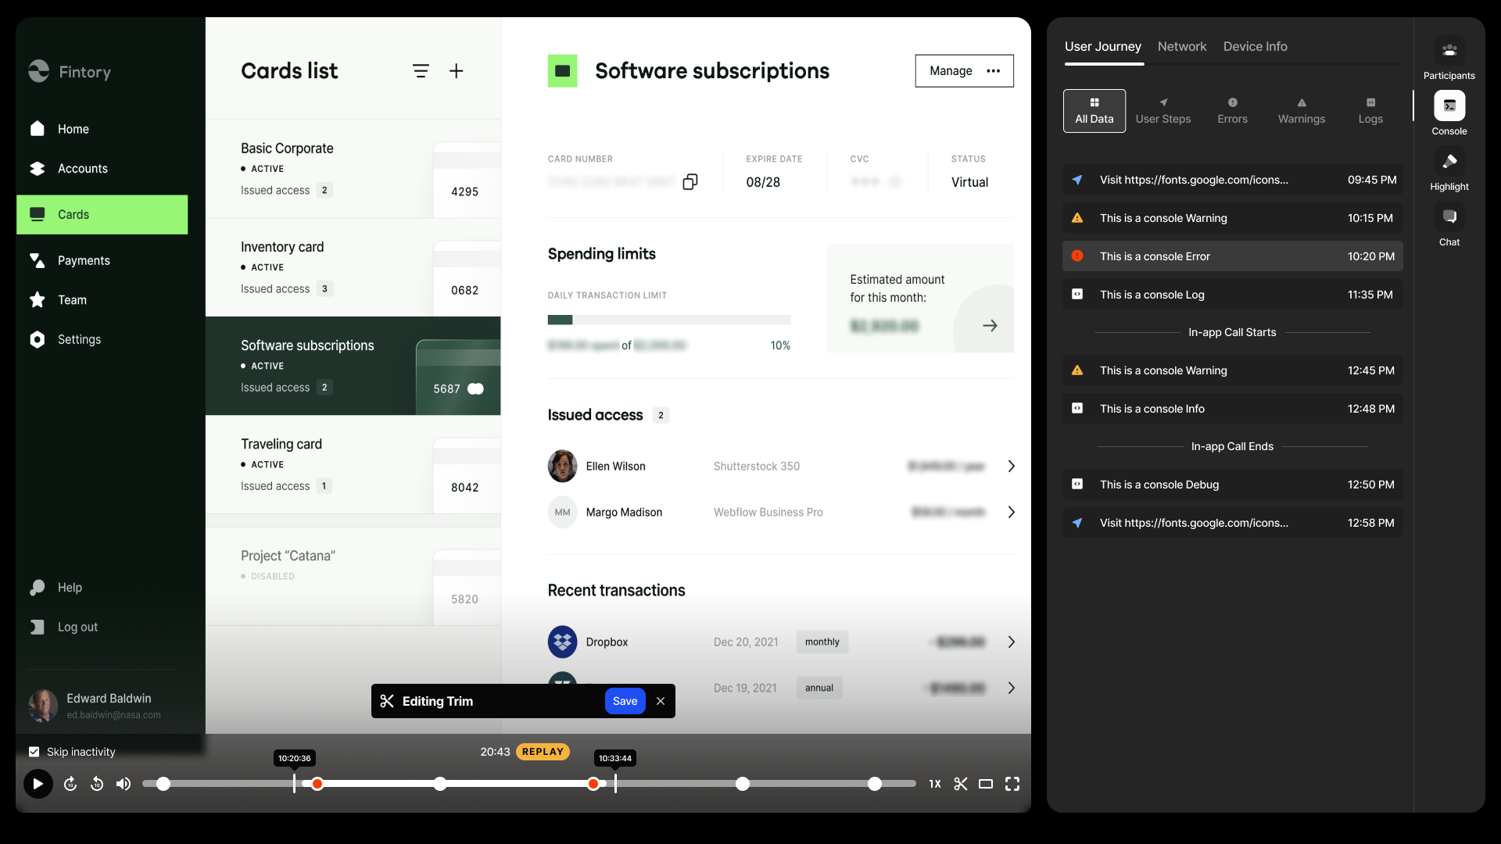Expand the Dropbox transaction chevron
Screen dimensions: 1501x844
coord(1011,642)
